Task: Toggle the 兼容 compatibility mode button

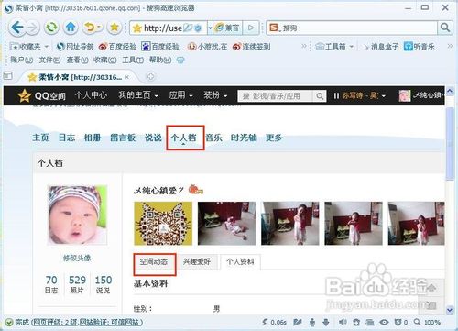Action: tap(227, 28)
